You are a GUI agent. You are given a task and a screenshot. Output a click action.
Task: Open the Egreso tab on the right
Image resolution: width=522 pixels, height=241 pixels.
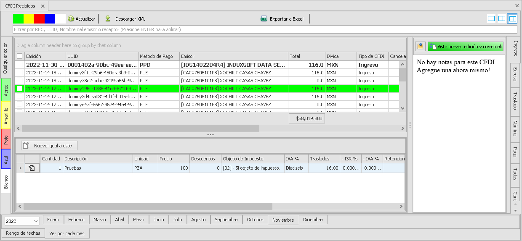coord(514,75)
